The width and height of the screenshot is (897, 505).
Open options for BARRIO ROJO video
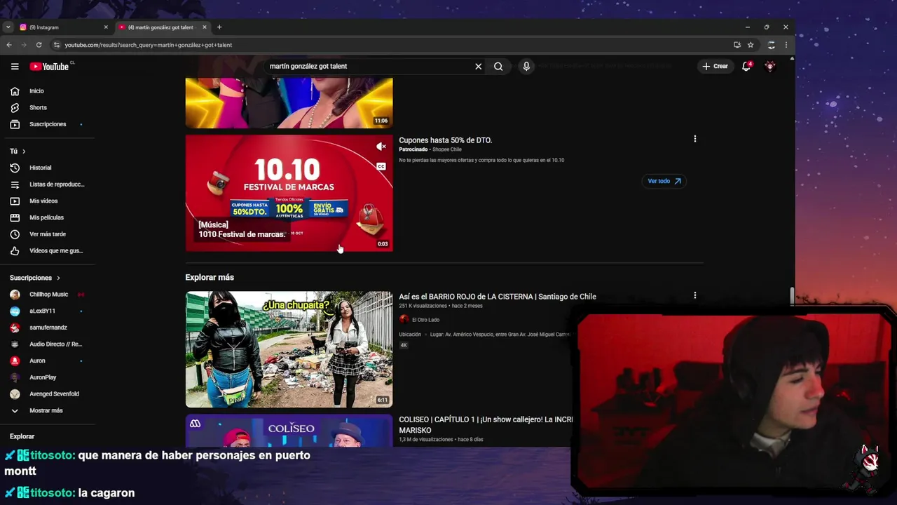694,296
